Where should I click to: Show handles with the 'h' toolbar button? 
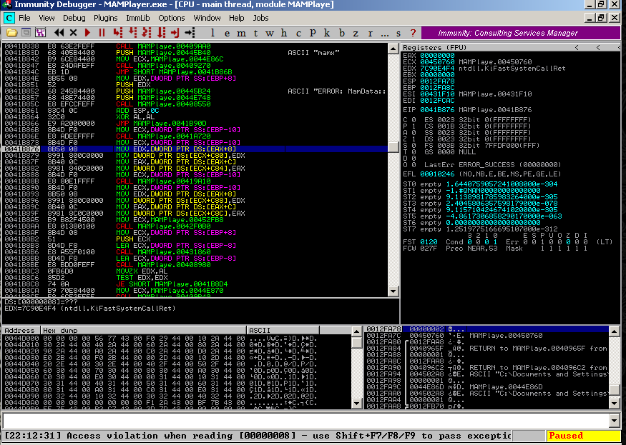coord(284,33)
